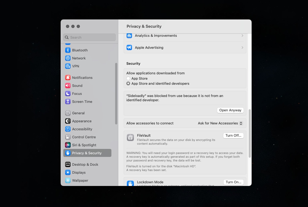Click the Displays sun icon
Screen dimensions: 308x207
(x=68, y=173)
